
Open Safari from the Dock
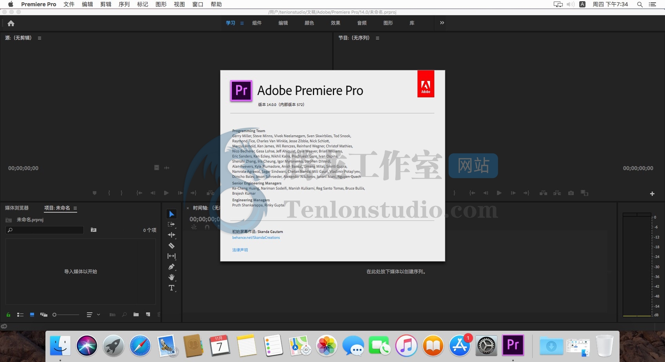click(x=140, y=346)
